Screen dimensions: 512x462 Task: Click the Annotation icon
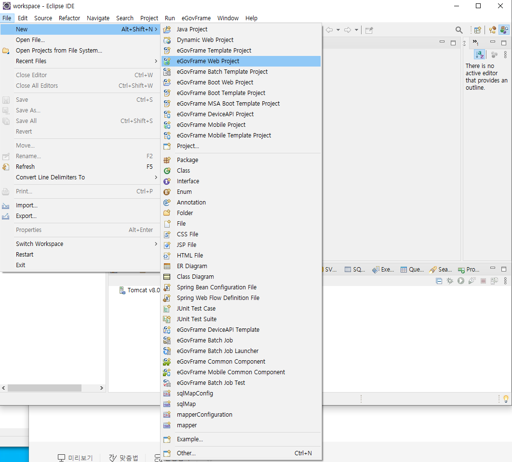(x=167, y=203)
